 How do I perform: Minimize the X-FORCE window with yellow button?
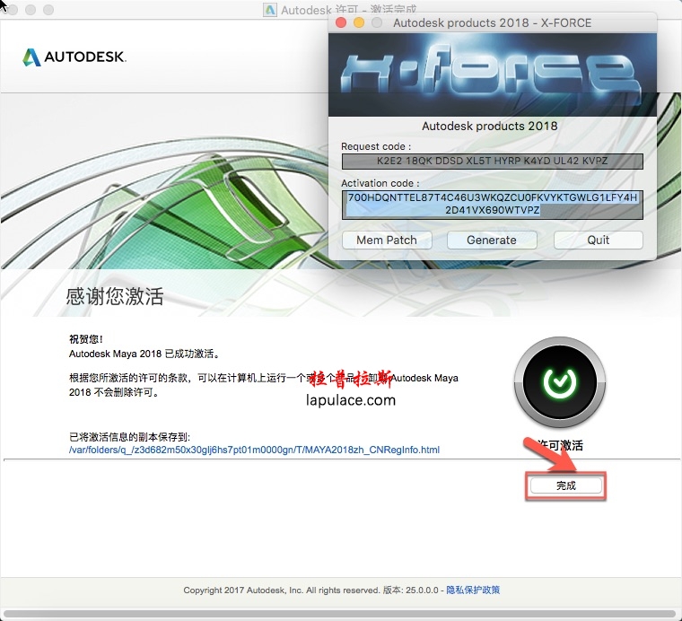(x=359, y=22)
